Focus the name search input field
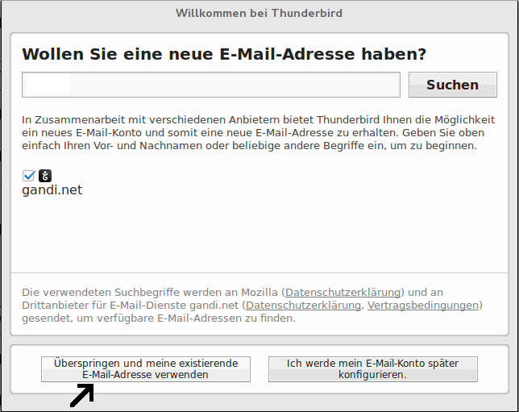519x412 pixels. pos(211,85)
